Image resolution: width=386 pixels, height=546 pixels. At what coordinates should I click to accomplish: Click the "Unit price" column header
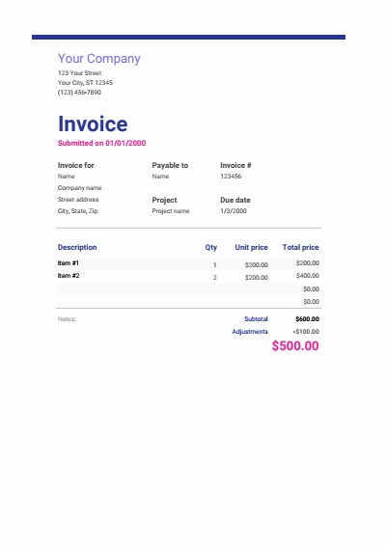click(x=251, y=247)
